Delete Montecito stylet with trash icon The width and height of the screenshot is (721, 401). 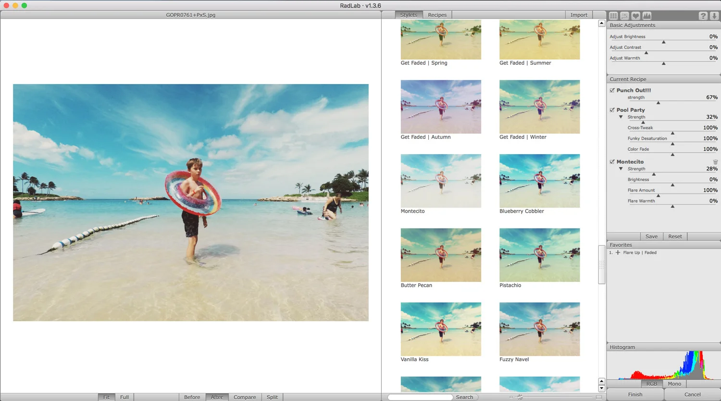pyautogui.click(x=715, y=162)
